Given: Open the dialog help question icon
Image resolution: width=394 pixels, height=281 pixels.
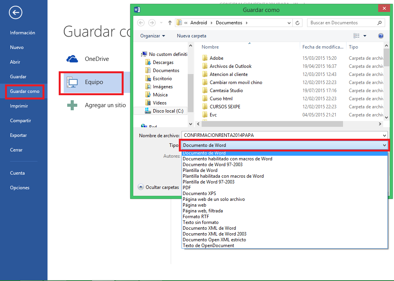Looking at the screenshot, I should pos(381,36).
